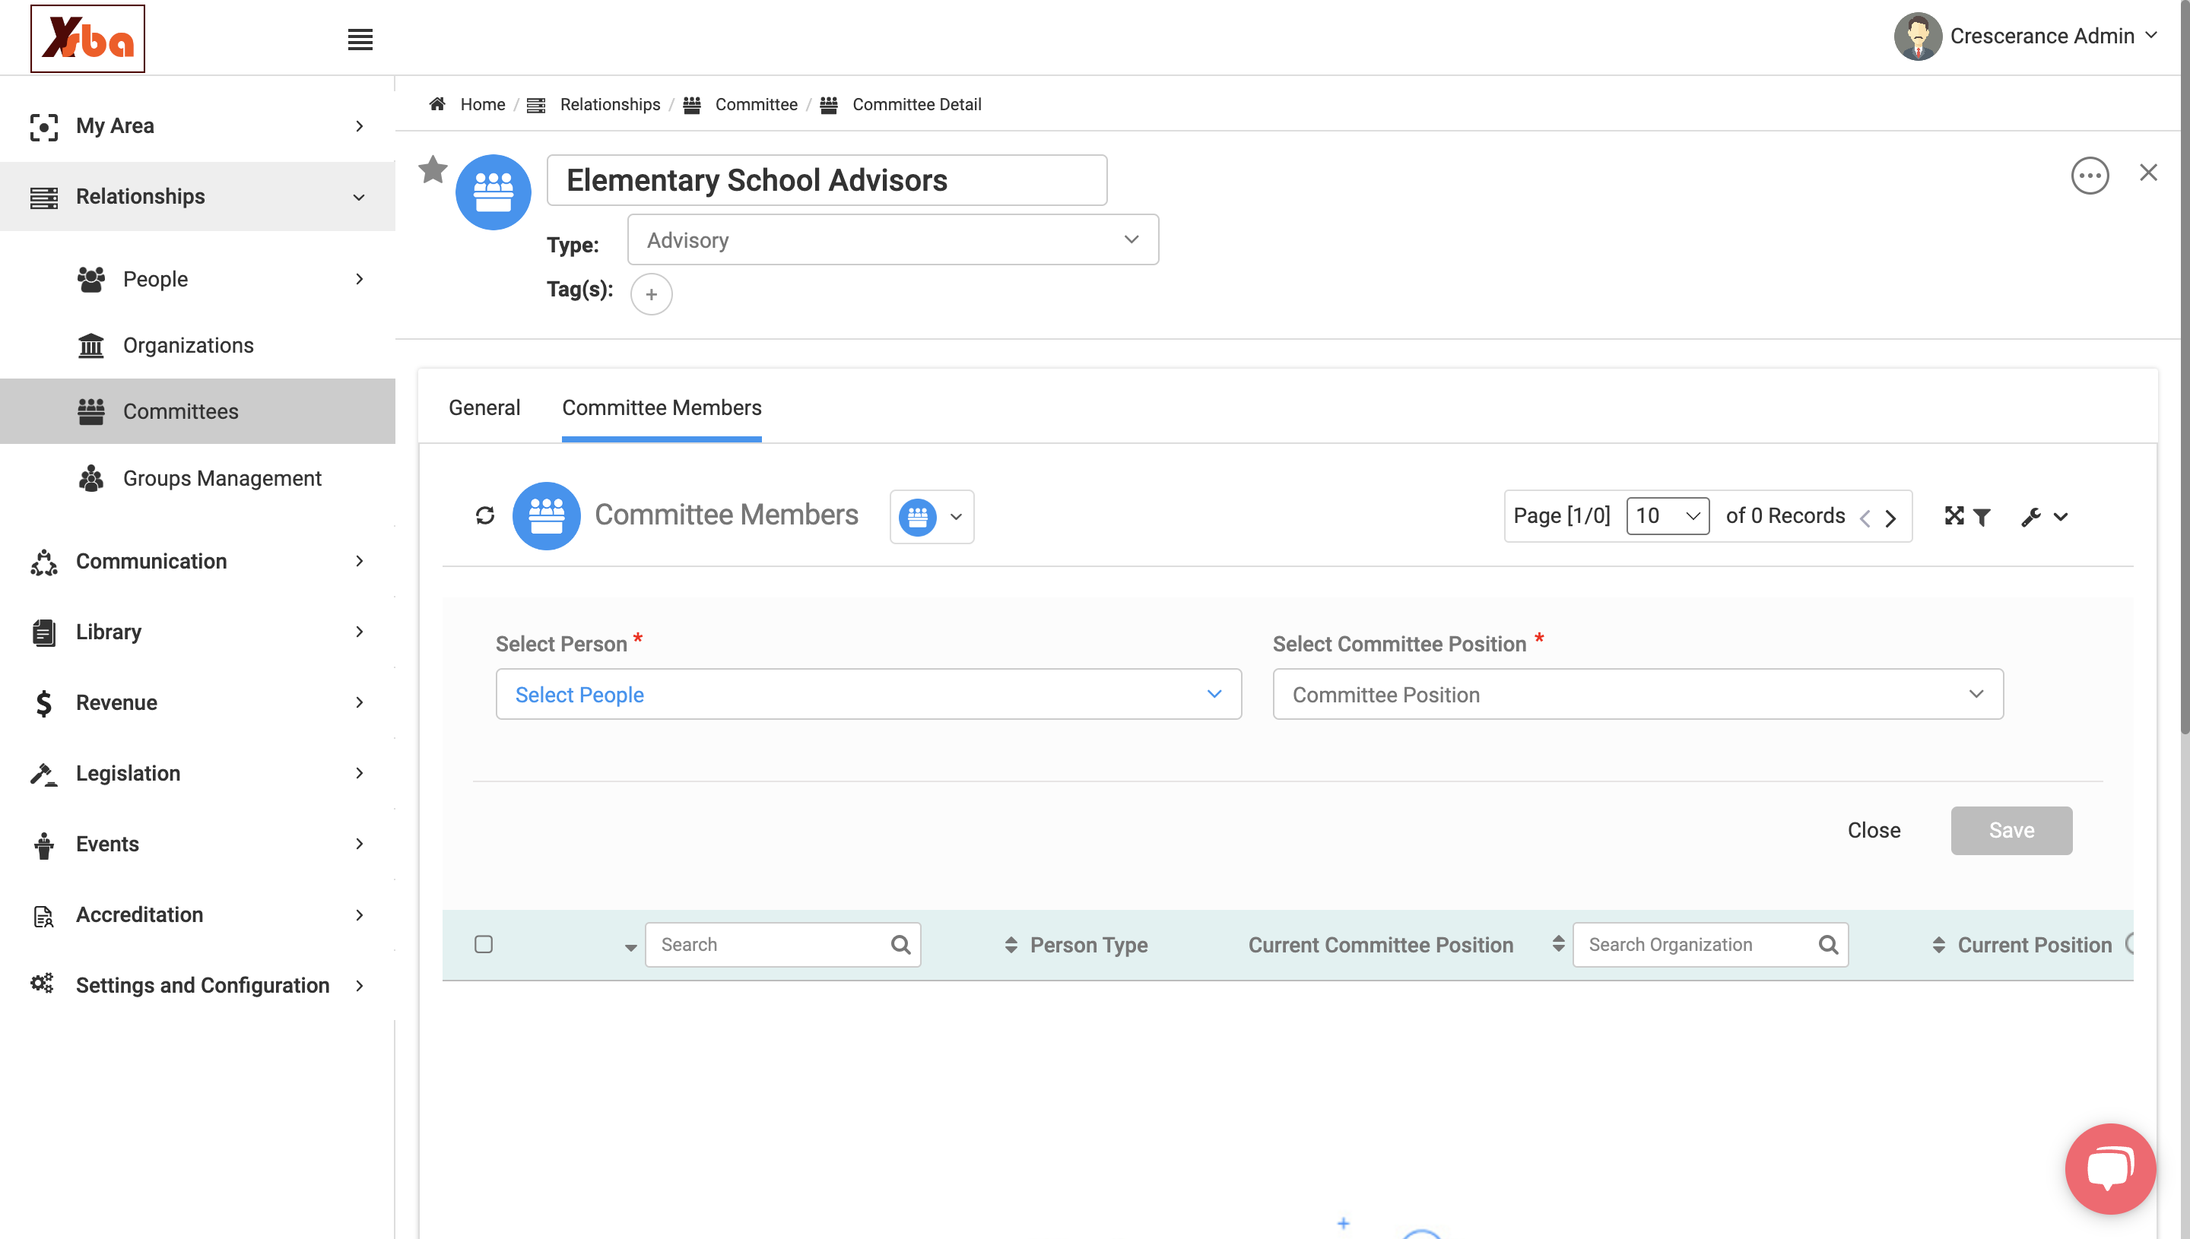Switch to the General tab
Image resolution: width=2190 pixels, height=1239 pixels.
(x=484, y=407)
